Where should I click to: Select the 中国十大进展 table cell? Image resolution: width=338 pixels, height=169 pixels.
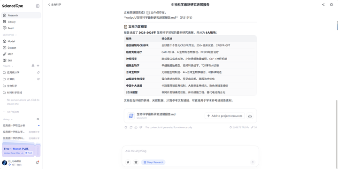tap(134, 86)
